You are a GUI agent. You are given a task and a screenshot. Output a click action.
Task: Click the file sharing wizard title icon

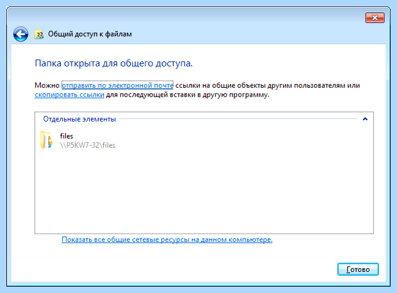[x=39, y=34]
